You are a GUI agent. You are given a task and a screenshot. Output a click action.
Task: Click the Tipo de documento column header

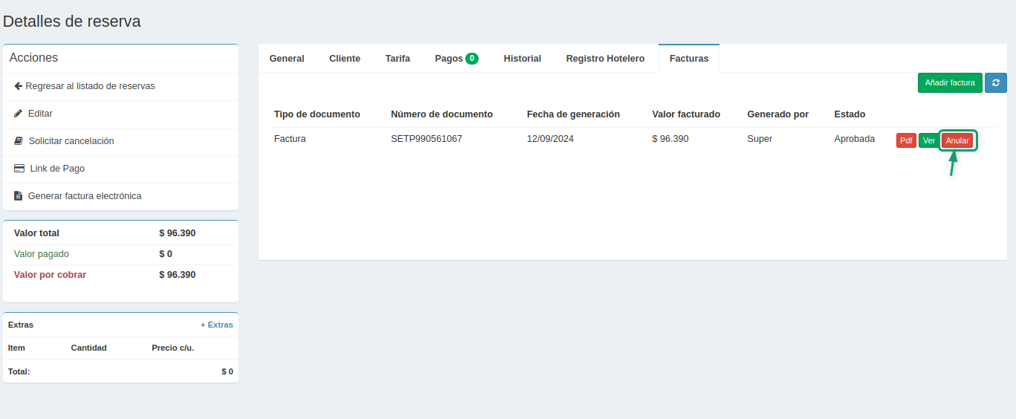tap(317, 114)
